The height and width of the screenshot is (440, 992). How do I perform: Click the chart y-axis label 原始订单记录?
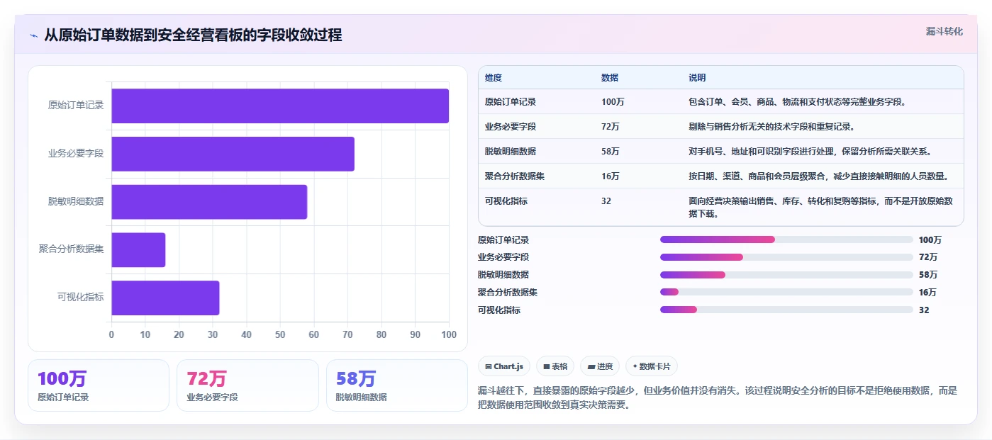click(76, 106)
